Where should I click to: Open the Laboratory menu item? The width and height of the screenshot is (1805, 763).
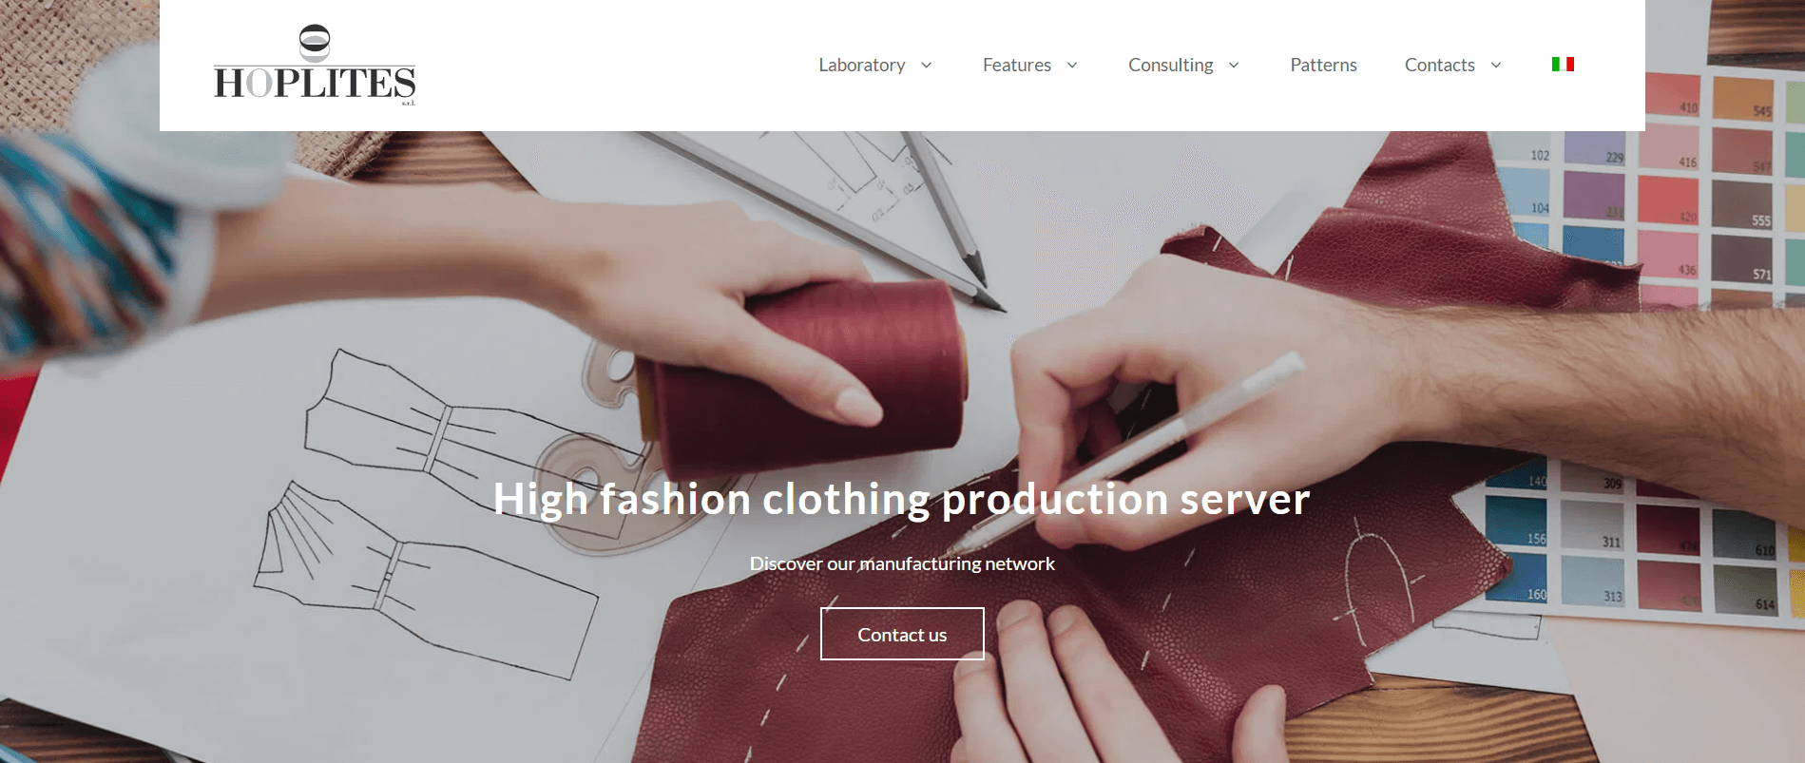point(862,65)
